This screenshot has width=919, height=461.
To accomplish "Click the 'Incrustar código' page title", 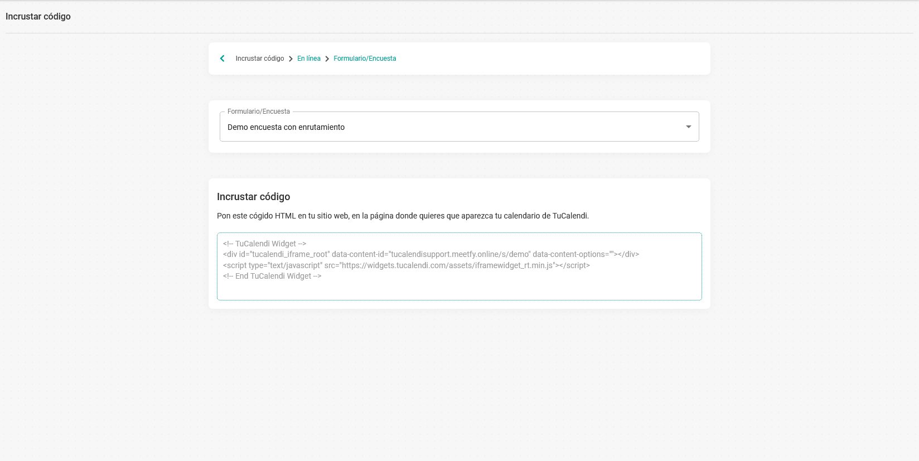I will coord(38,16).
